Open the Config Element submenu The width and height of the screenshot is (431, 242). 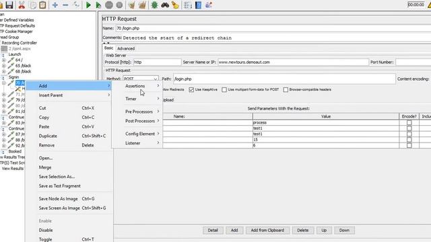pyautogui.click(x=137, y=134)
